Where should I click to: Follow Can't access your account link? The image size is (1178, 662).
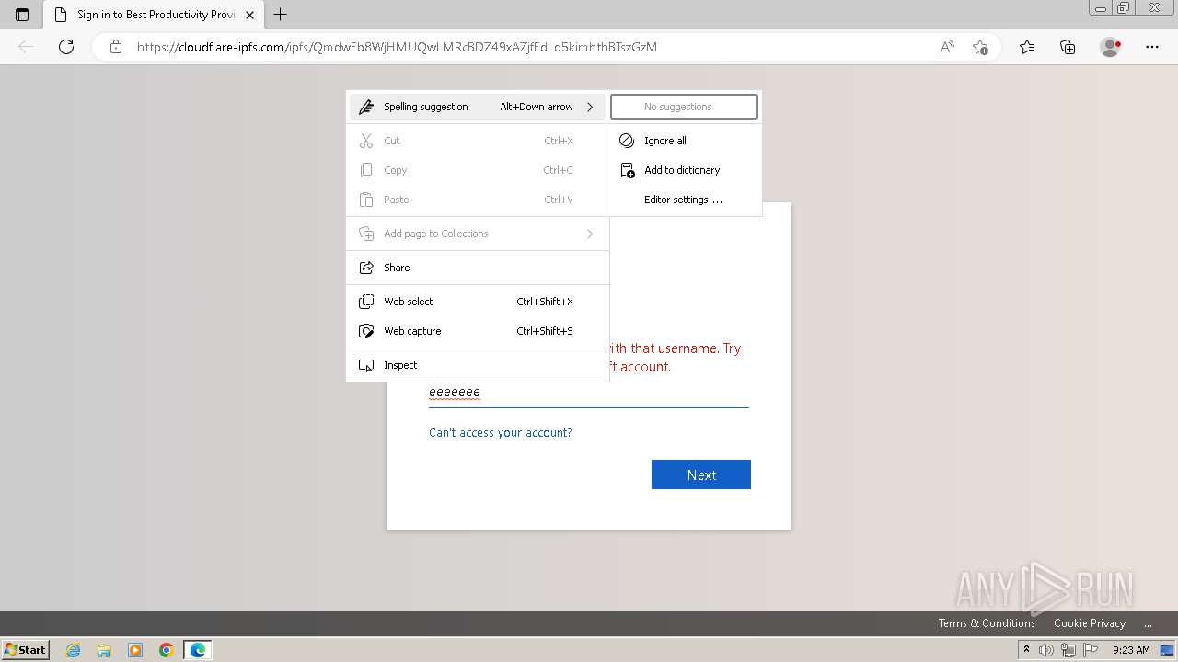pos(501,432)
